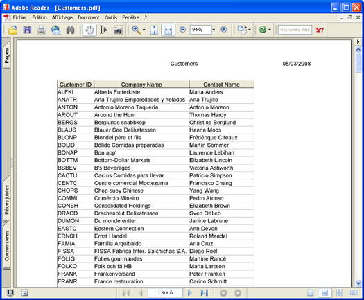This screenshot has width=364, height=300.
Task: Open the Edition menu
Action: tap(40, 17)
